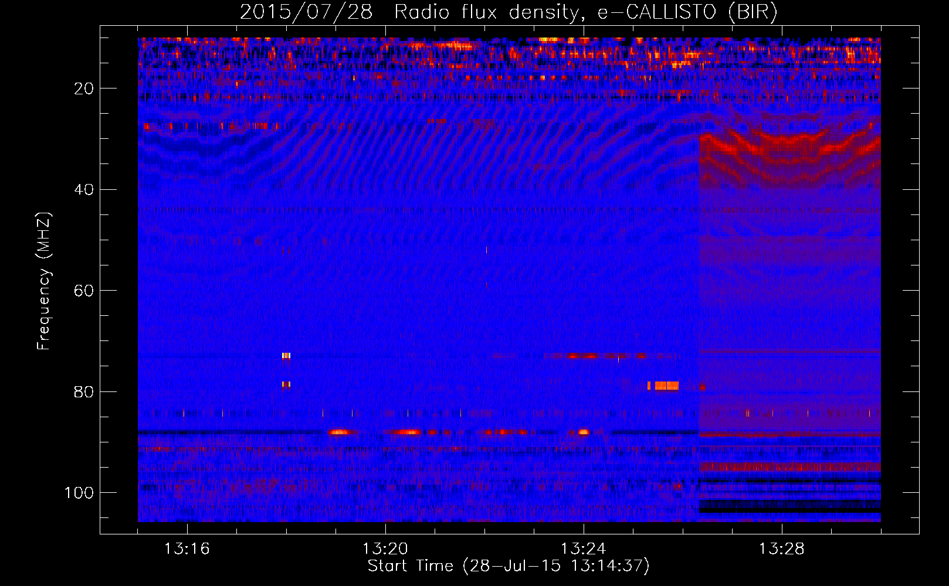Screen dimensions: 949x586
Task: Click the frequency tick label '20'
Action: click(84, 88)
